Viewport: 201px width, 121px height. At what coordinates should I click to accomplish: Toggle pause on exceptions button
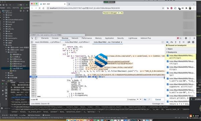[193, 42]
